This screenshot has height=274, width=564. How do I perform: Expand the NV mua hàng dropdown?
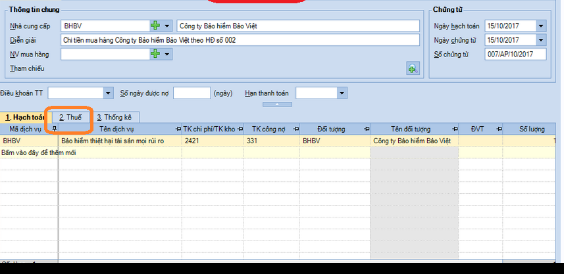(x=167, y=55)
